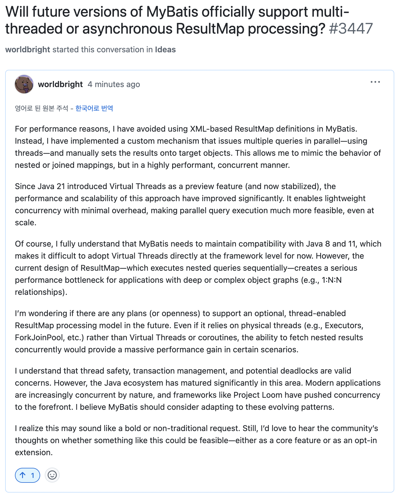Open the three-dot comment options menu
This screenshot has width=400, height=496.
point(375,82)
